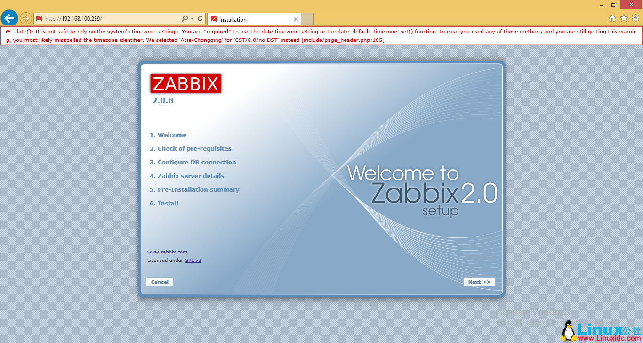
Task: Click the error icon in the timezone warning bar
Action: [x=8, y=32]
